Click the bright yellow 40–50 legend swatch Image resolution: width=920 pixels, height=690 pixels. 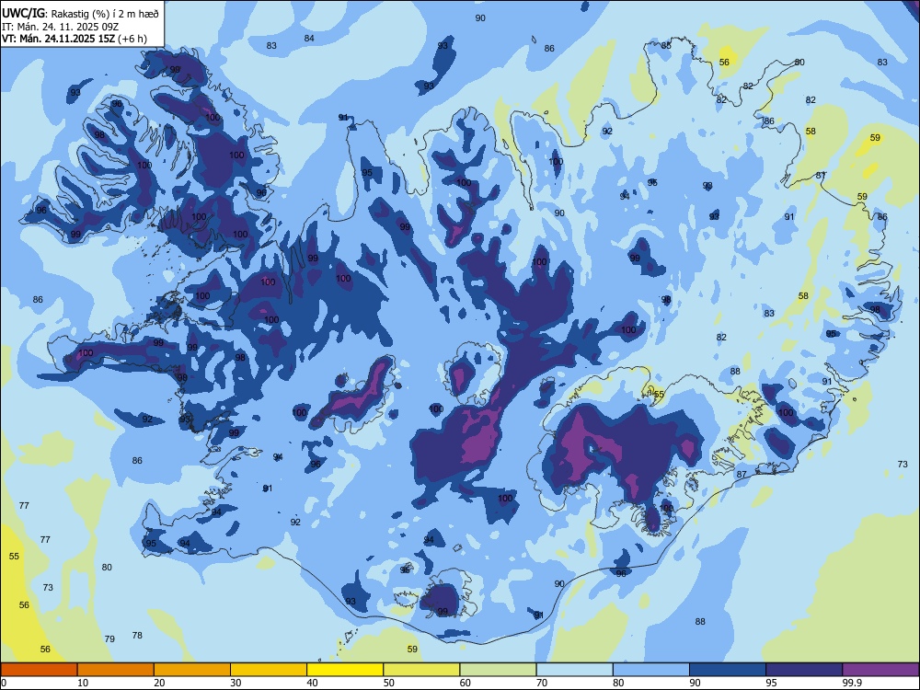click(345, 670)
